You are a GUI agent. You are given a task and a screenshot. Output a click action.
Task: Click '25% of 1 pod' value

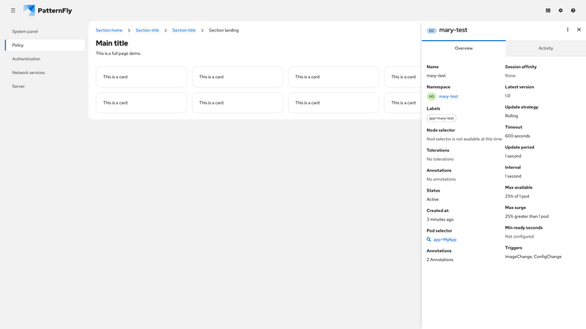(x=517, y=196)
